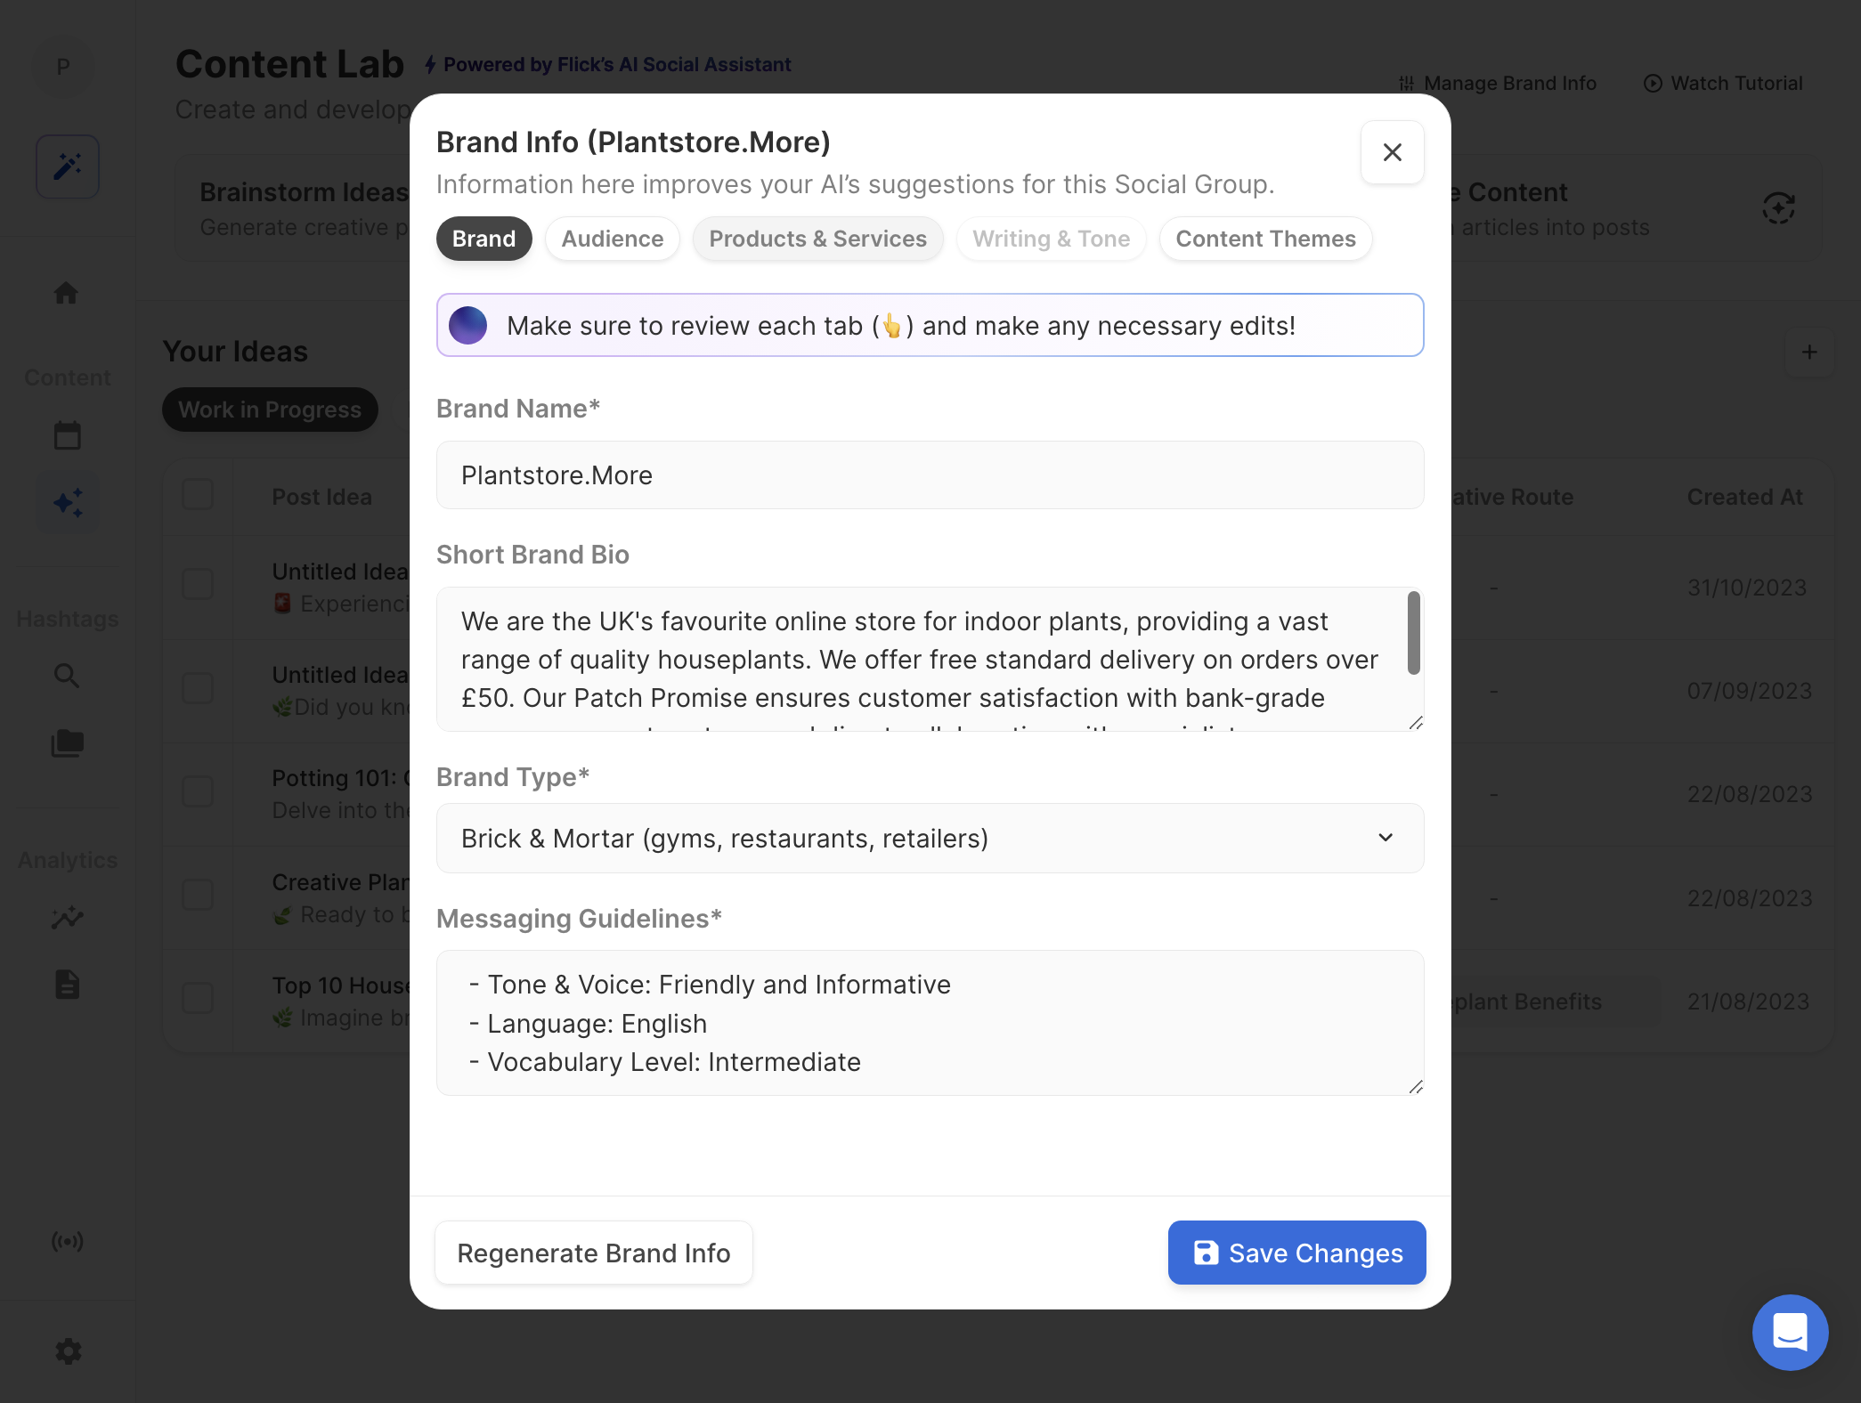
Task: Switch to Products & Services tab
Action: click(x=817, y=239)
